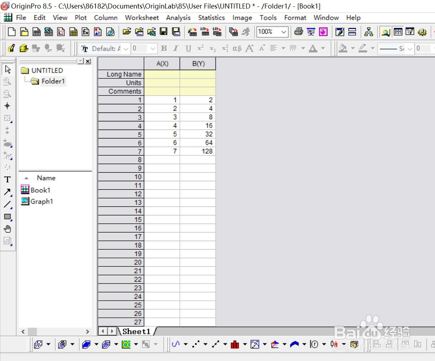Select the Rectangle drawing tool
The image size is (435, 361).
coord(7,216)
